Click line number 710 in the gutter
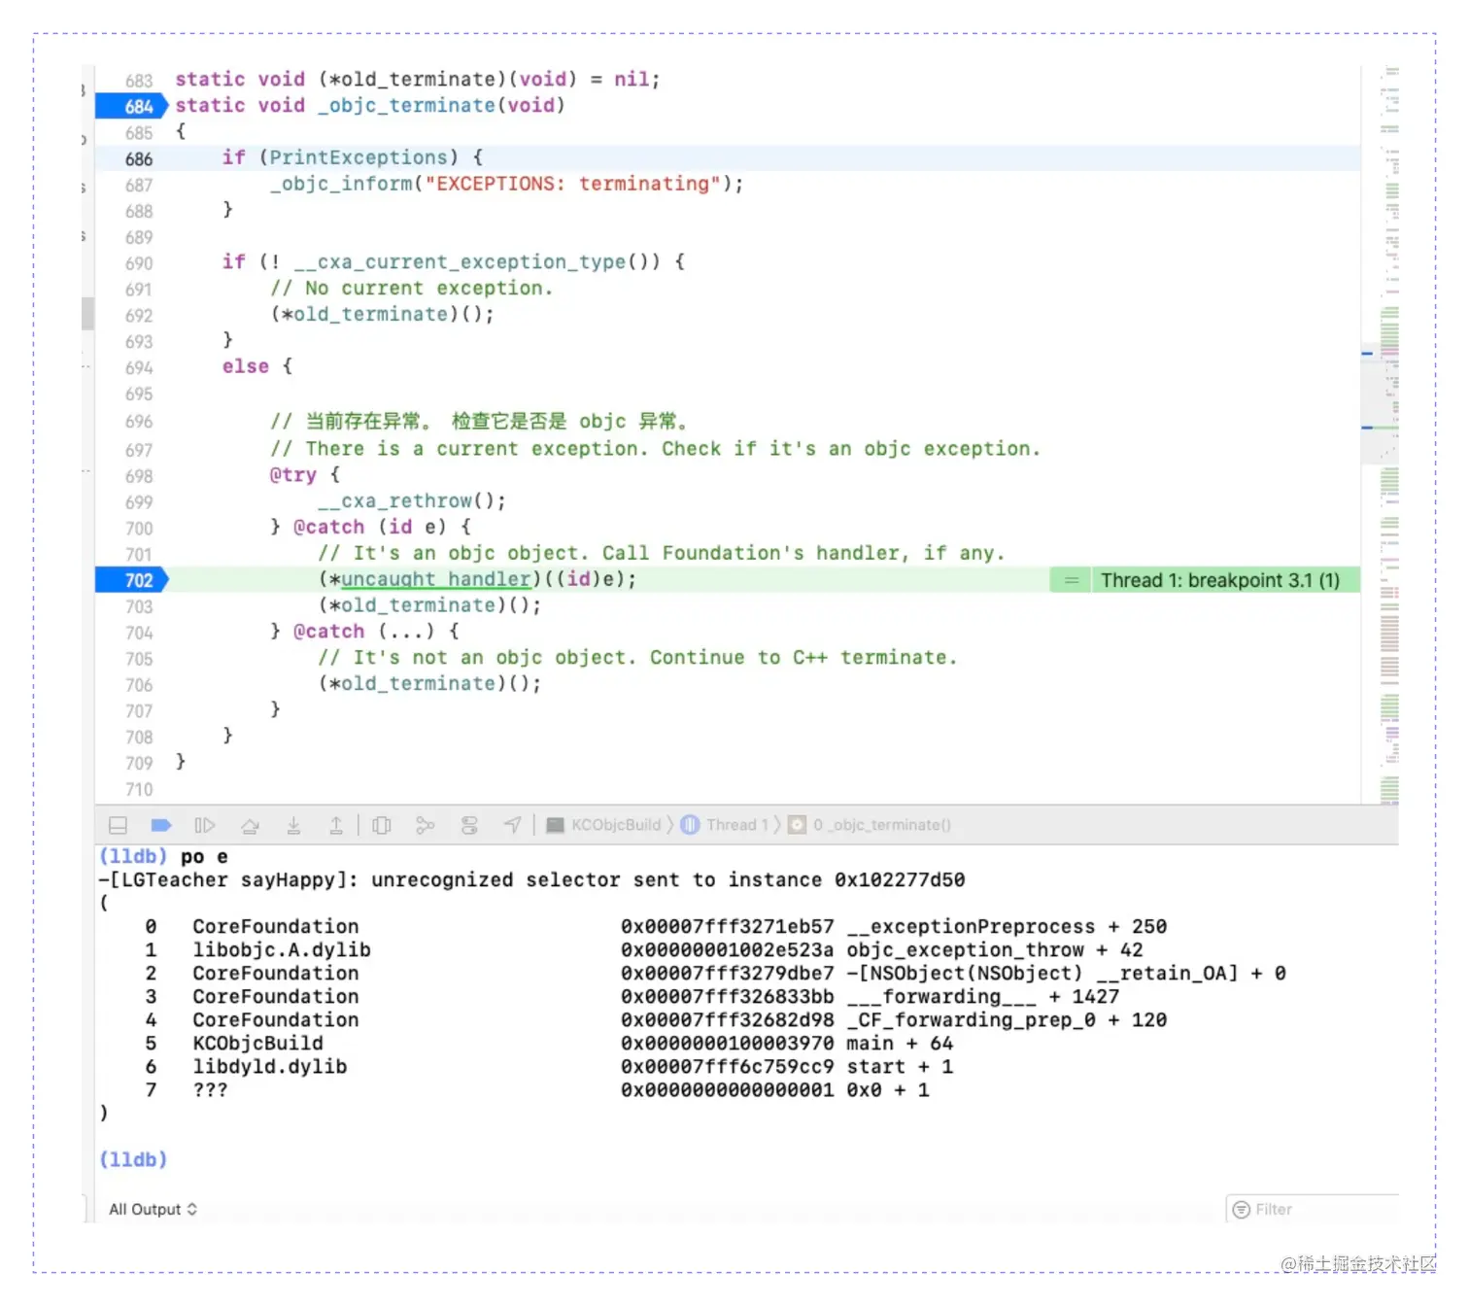1469x1306 pixels. [139, 790]
